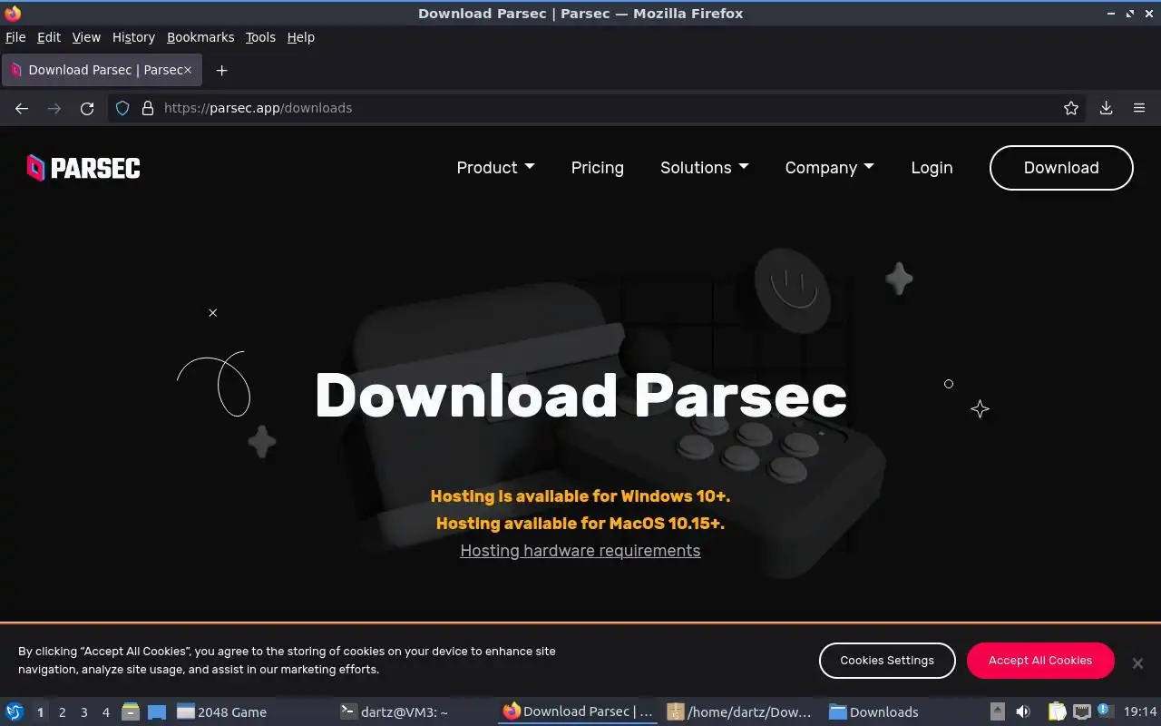
Task: Click the Parsec logo in the header
Action: [x=83, y=168]
